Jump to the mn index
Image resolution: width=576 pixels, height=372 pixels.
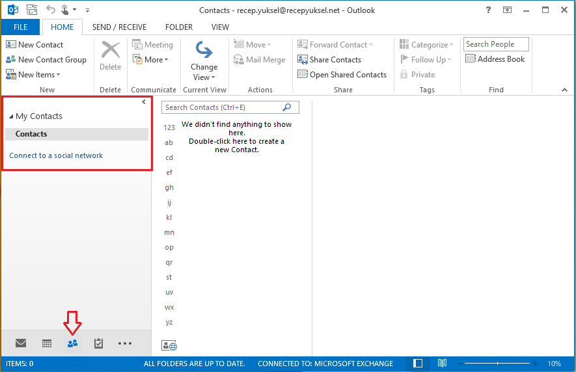tap(169, 232)
